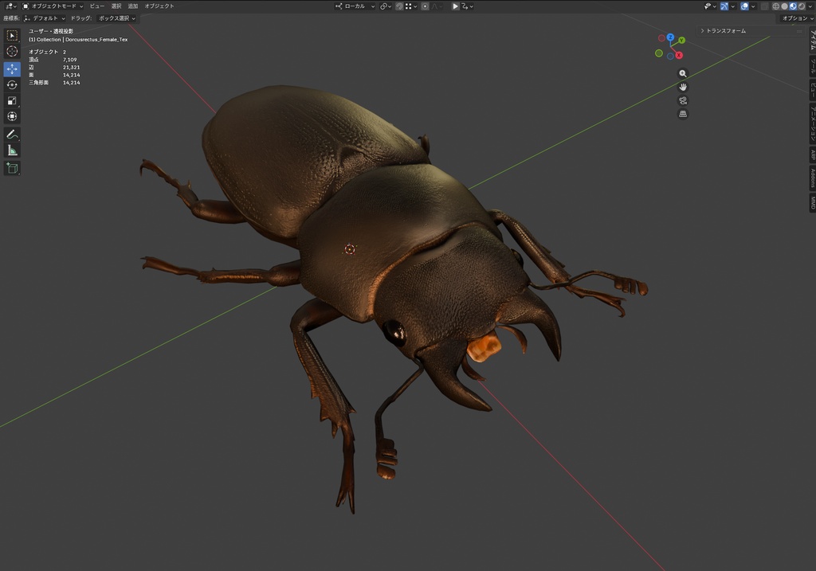816x571 pixels.
Task: Click the zoom magnifier viewport icon
Action: 683,73
